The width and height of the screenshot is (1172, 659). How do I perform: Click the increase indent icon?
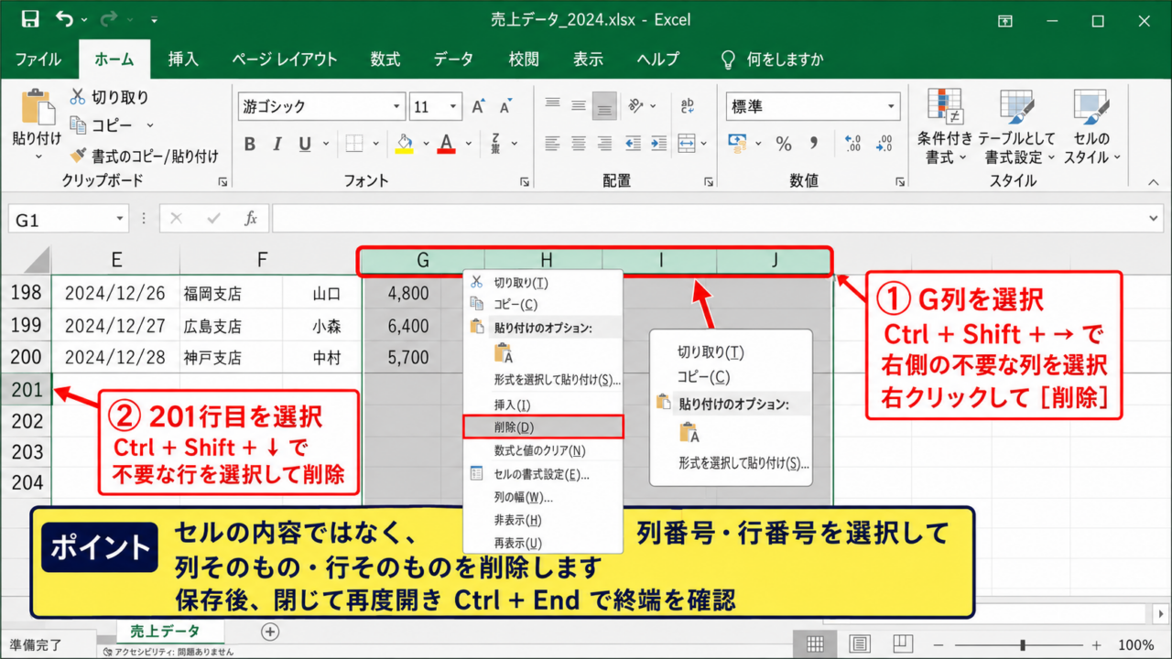tap(657, 144)
